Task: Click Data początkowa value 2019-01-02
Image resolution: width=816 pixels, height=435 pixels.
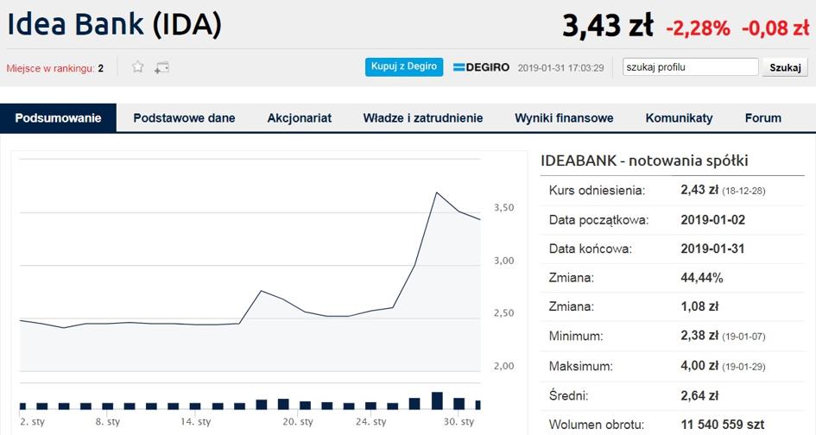Action: 713,219
